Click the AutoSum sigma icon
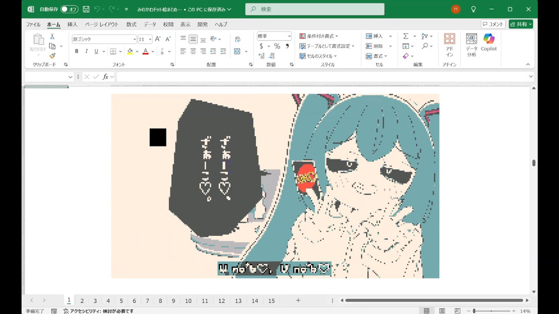 coord(406,36)
